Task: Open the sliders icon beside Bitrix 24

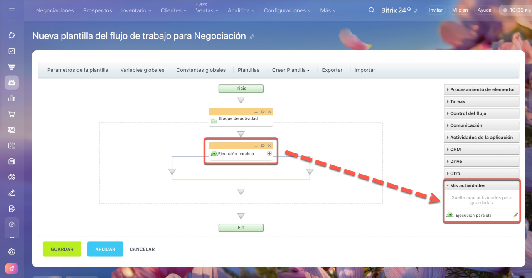Action: click(416, 10)
